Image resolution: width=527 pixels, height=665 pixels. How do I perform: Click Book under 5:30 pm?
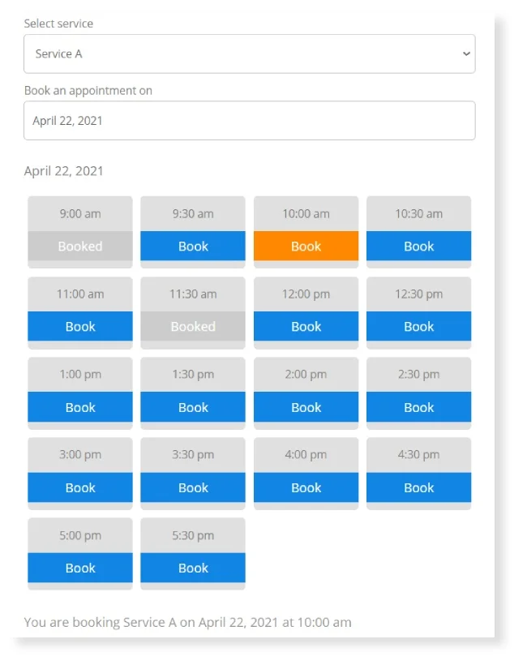tap(193, 568)
